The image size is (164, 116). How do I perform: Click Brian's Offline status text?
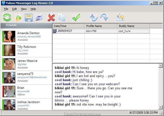click(21, 95)
